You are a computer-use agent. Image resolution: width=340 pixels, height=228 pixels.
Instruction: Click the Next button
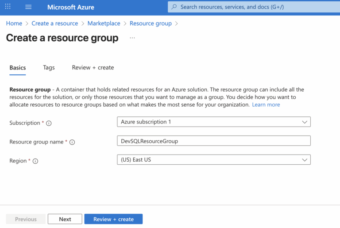(65, 219)
